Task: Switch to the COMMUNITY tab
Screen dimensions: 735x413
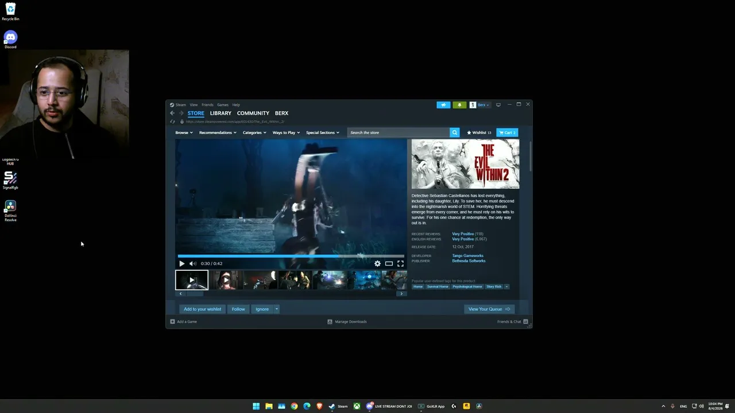Action: click(x=253, y=113)
